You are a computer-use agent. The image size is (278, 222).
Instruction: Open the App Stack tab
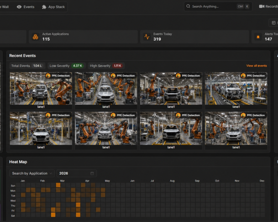click(x=53, y=7)
